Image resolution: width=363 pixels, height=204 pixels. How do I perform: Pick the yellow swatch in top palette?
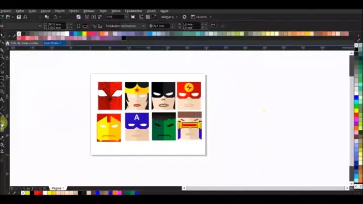84,34
